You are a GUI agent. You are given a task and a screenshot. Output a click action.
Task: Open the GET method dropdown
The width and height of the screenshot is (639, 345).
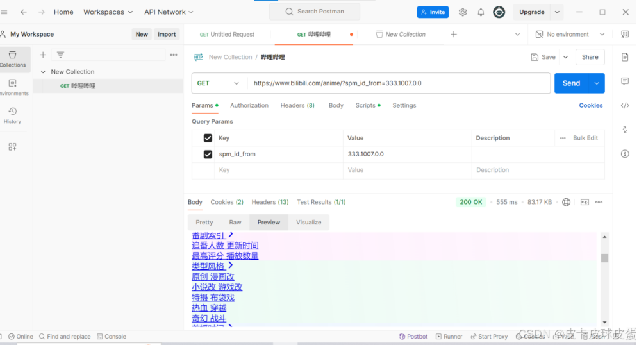point(218,83)
